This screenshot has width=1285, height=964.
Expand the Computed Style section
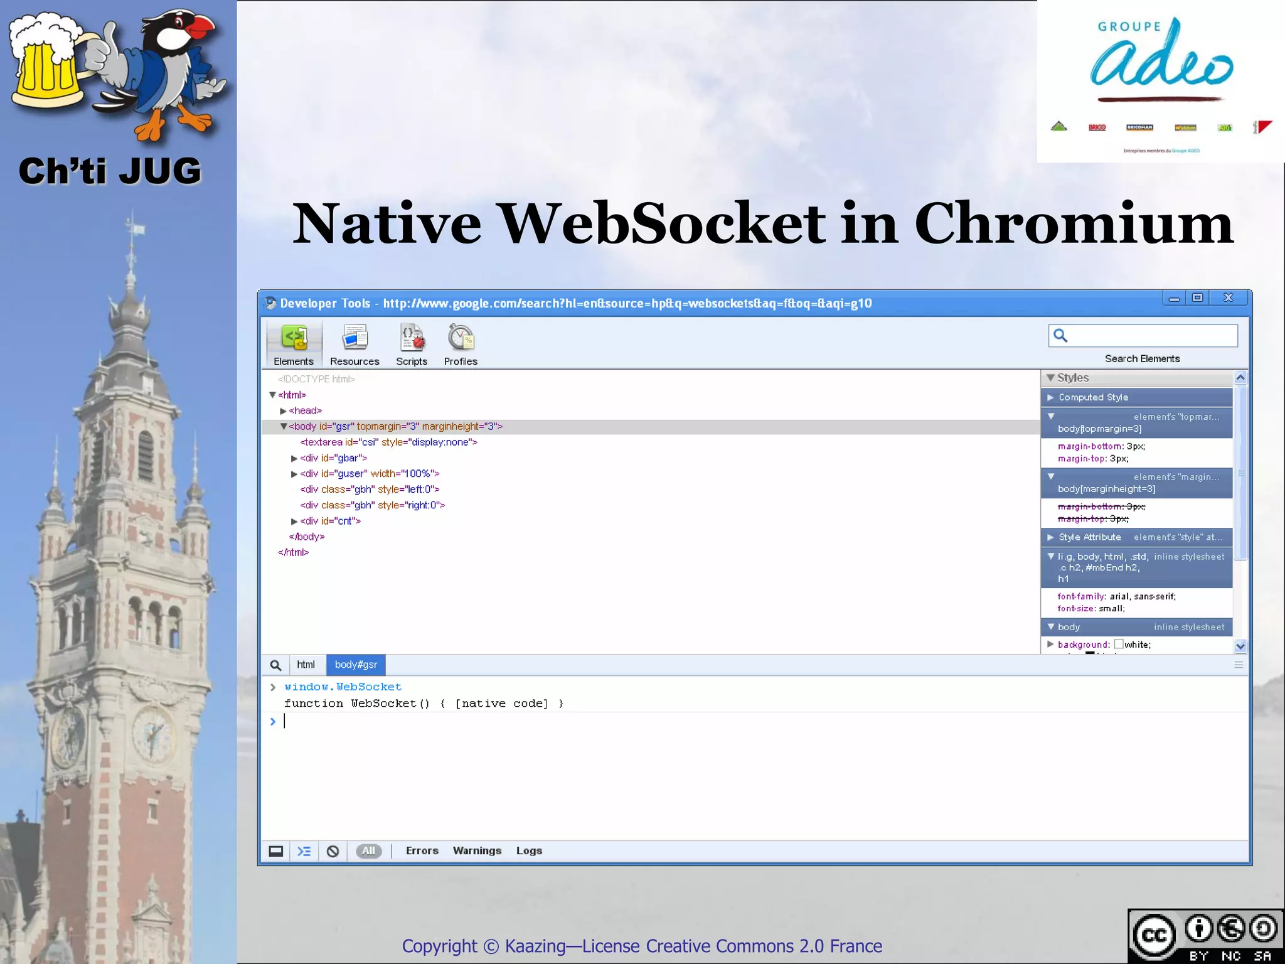point(1050,397)
